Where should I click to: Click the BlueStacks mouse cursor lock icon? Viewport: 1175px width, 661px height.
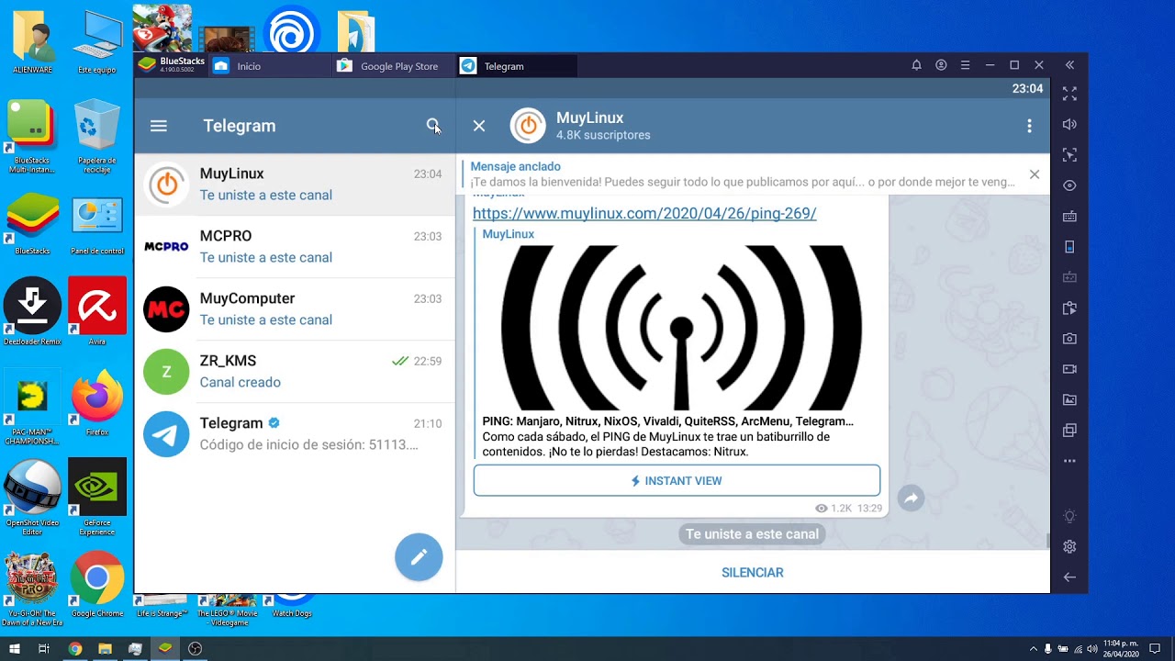(1069, 155)
